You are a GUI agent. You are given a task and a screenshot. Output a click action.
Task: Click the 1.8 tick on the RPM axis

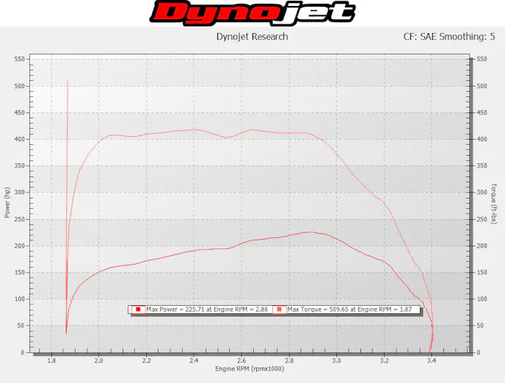51,360
